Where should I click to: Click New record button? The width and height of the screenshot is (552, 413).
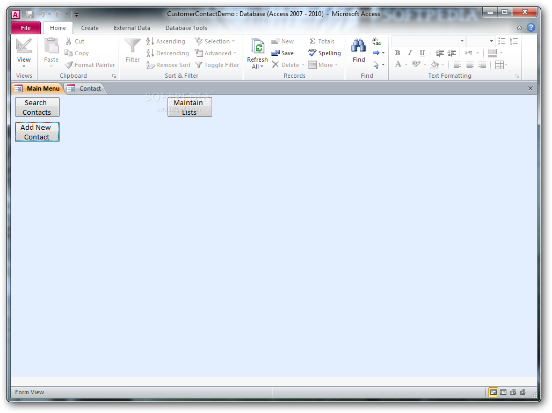click(282, 41)
